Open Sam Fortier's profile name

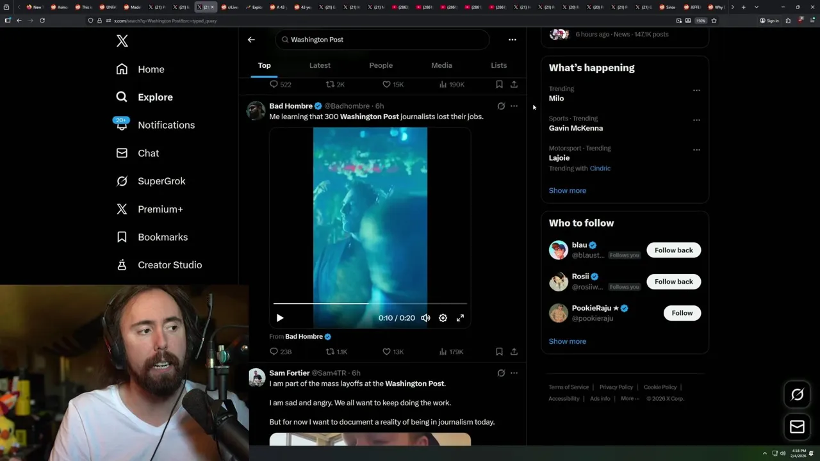(x=290, y=373)
